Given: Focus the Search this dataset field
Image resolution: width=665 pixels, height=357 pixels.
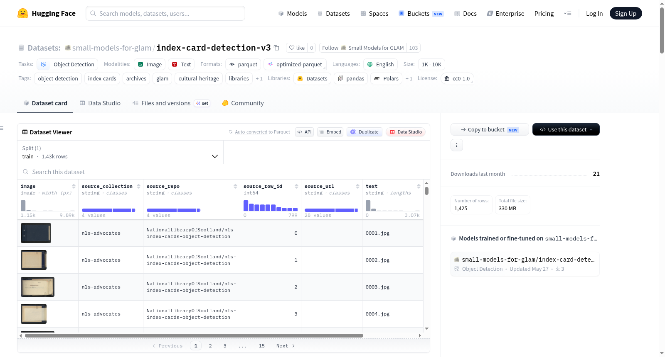Looking at the screenshot, I should pyautogui.click(x=224, y=172).
